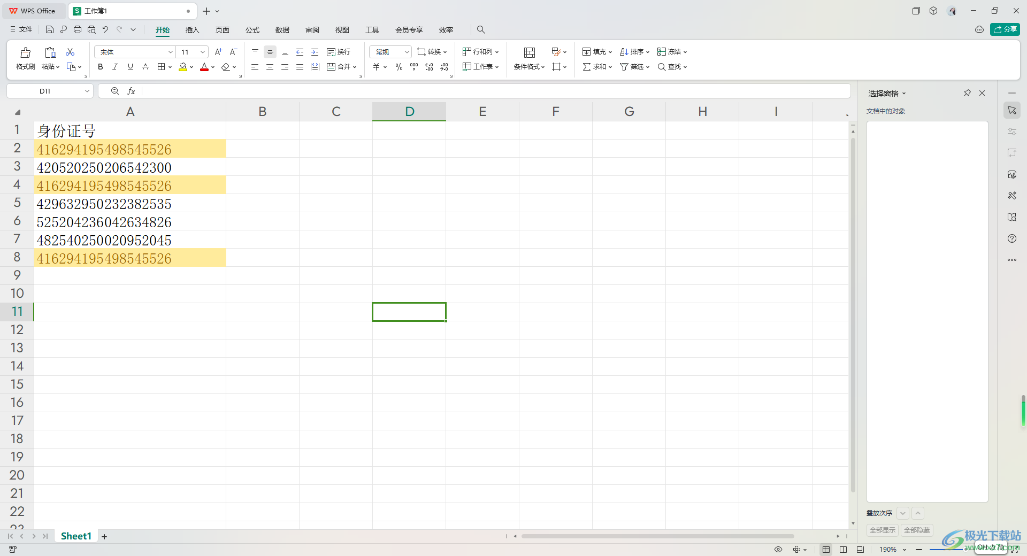Click the Thousands separator icon
Viewport: 1027px width, 556px height.
pyautogui.click(x=414, y=67)
